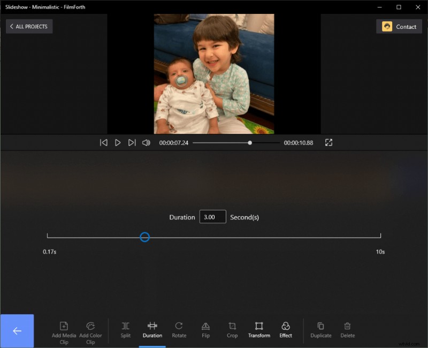Adjust the duration slider handle
The height and width of the screenshot is (348, 428).
[x=144, y=237]
